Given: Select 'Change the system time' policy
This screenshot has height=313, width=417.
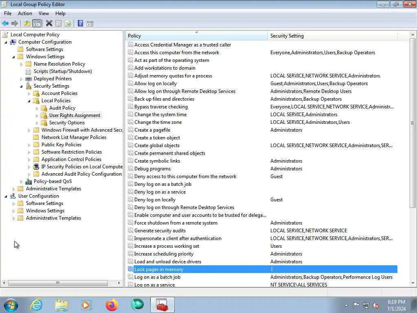Looking at the screenshot, I should (x=160, y=115).
